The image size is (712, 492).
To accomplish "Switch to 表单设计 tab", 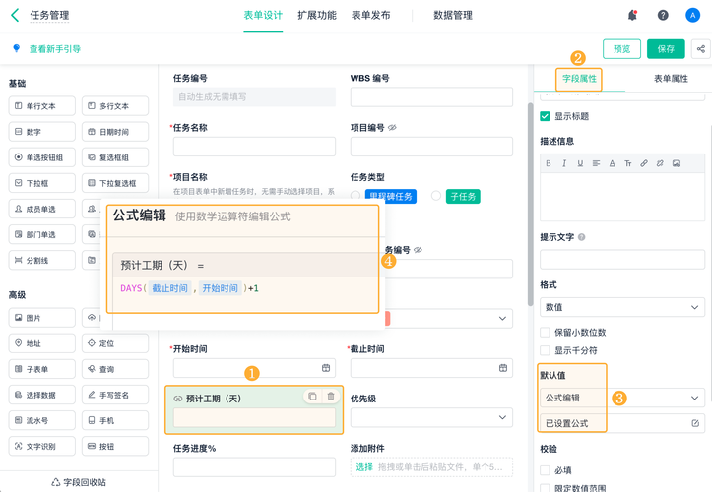I will click(x=263, y=15).
